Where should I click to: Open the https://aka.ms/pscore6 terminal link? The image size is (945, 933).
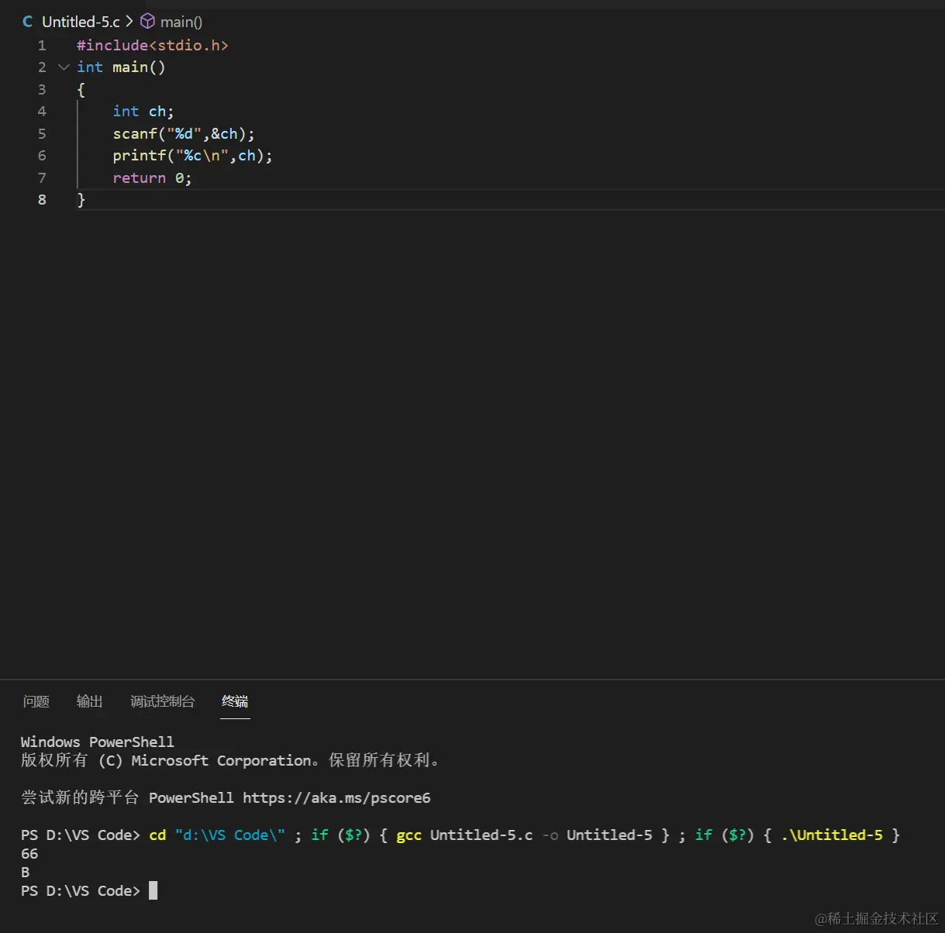tap(336, 798)
